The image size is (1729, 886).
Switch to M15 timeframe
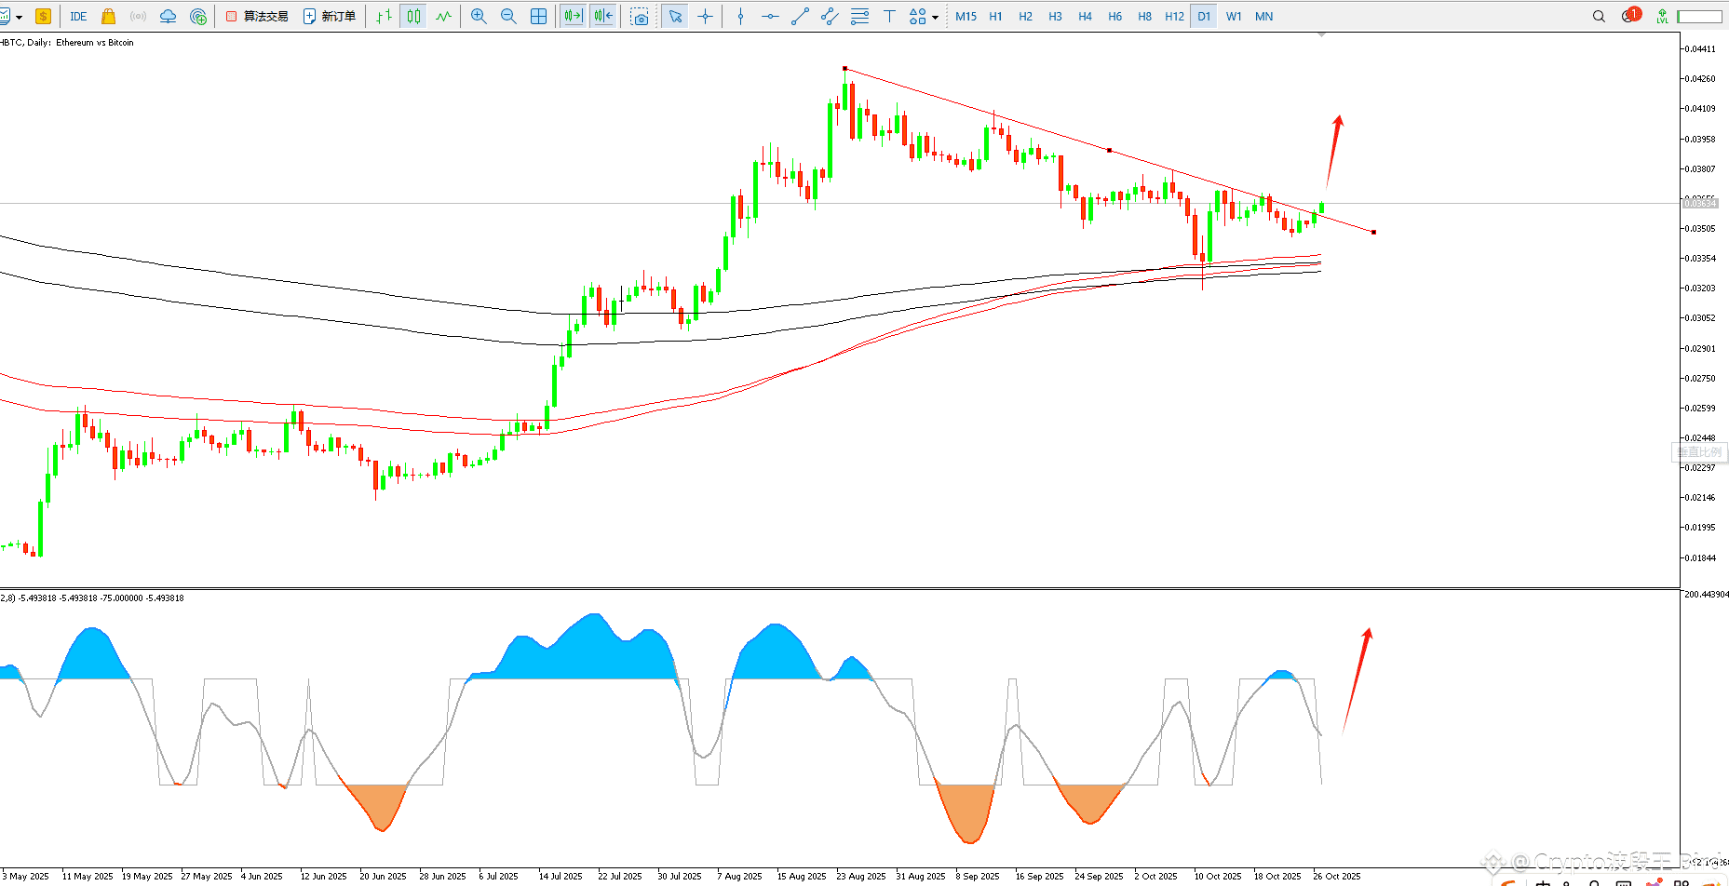tap(966, 16)
